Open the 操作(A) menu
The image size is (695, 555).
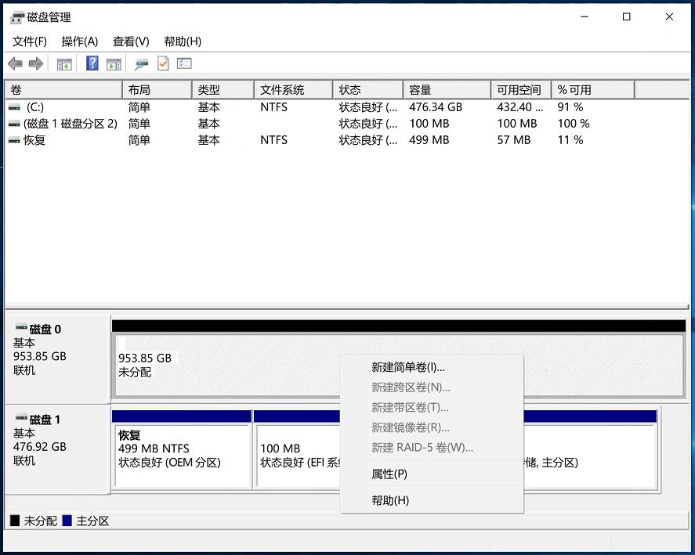[79, 41]
